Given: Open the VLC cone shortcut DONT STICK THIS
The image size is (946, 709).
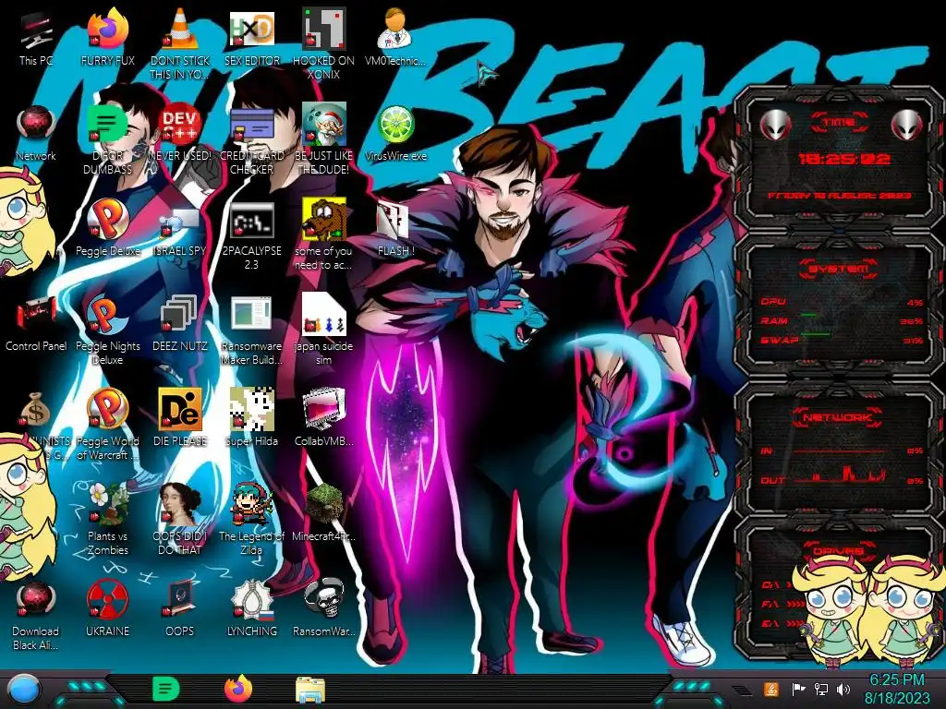Looking at the screenshot, I should tap(180, 43).
